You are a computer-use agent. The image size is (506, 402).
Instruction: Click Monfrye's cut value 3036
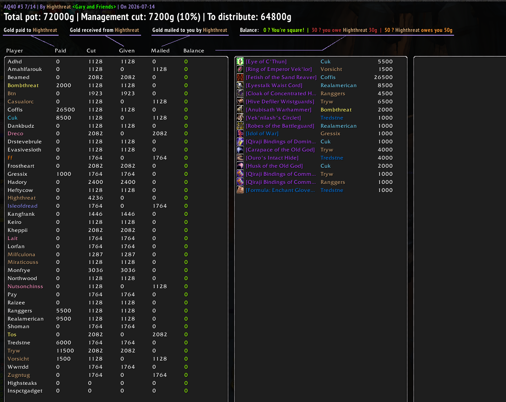[95, 270]
